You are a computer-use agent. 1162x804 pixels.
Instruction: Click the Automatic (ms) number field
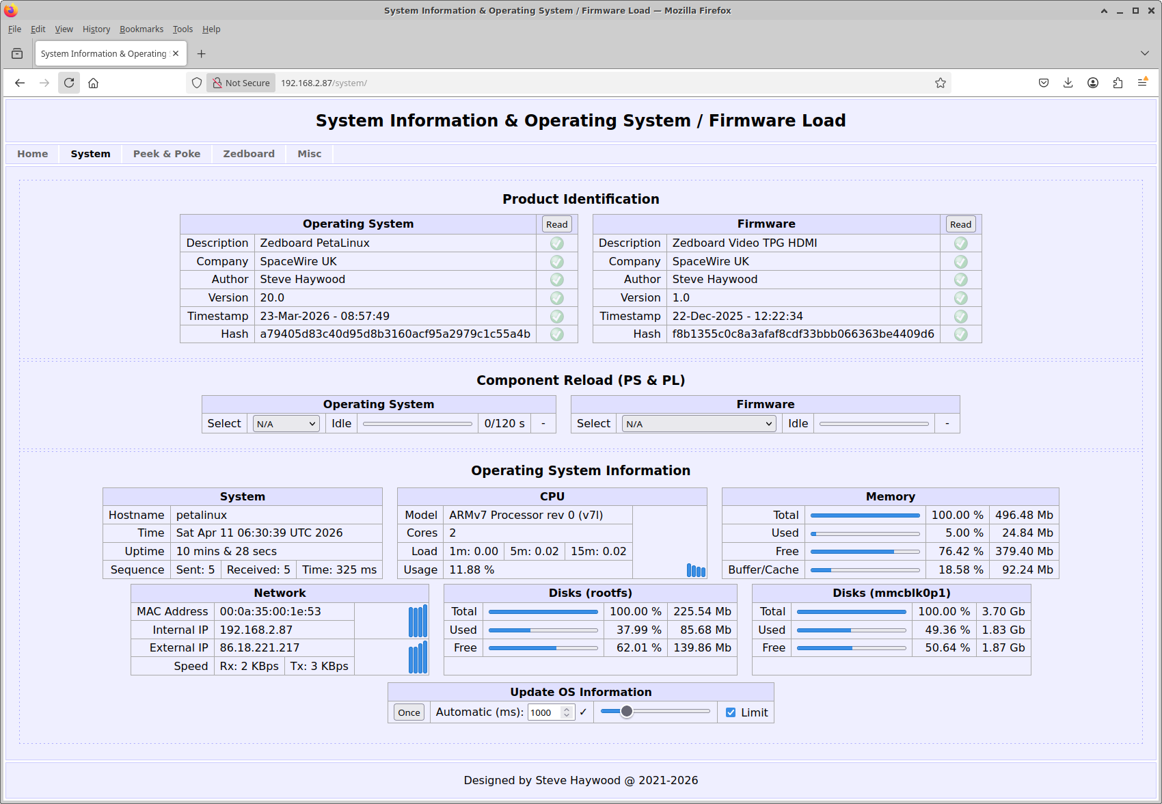tap(545, 712)
